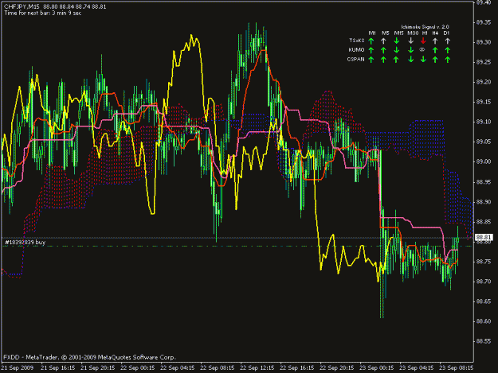
Task: Click the FXDD - MetaTrader copyright text
Action: pos(89,357)
